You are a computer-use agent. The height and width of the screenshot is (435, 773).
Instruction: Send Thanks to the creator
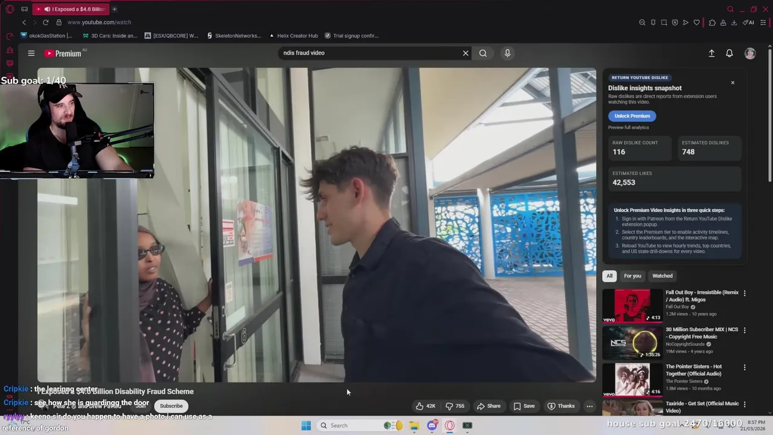click(561, 406)
